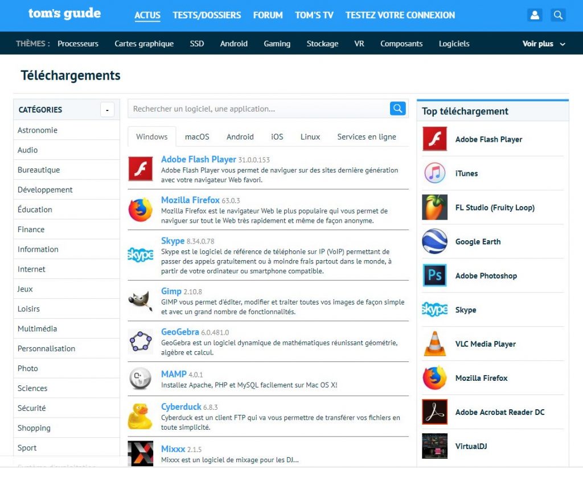Open VLC Media Player text link
The image size is (583, 477).
click(x=486, y=344)
